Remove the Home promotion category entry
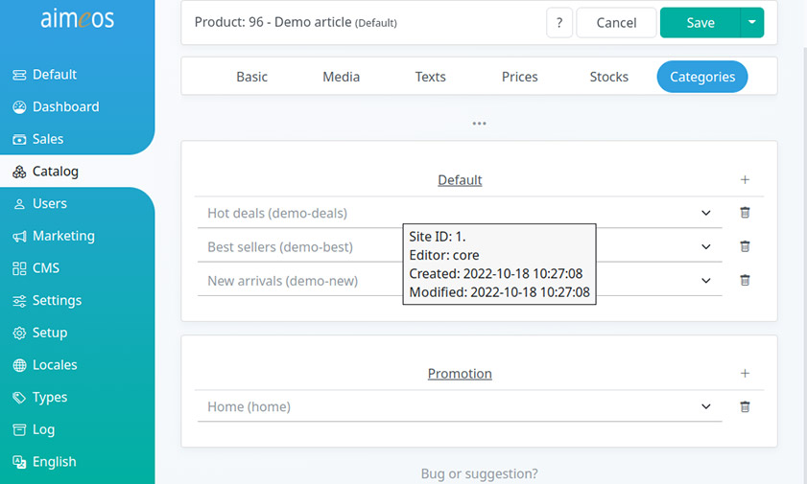The height and width of the screenshot is (484, 807). click(x=745, y=407)
